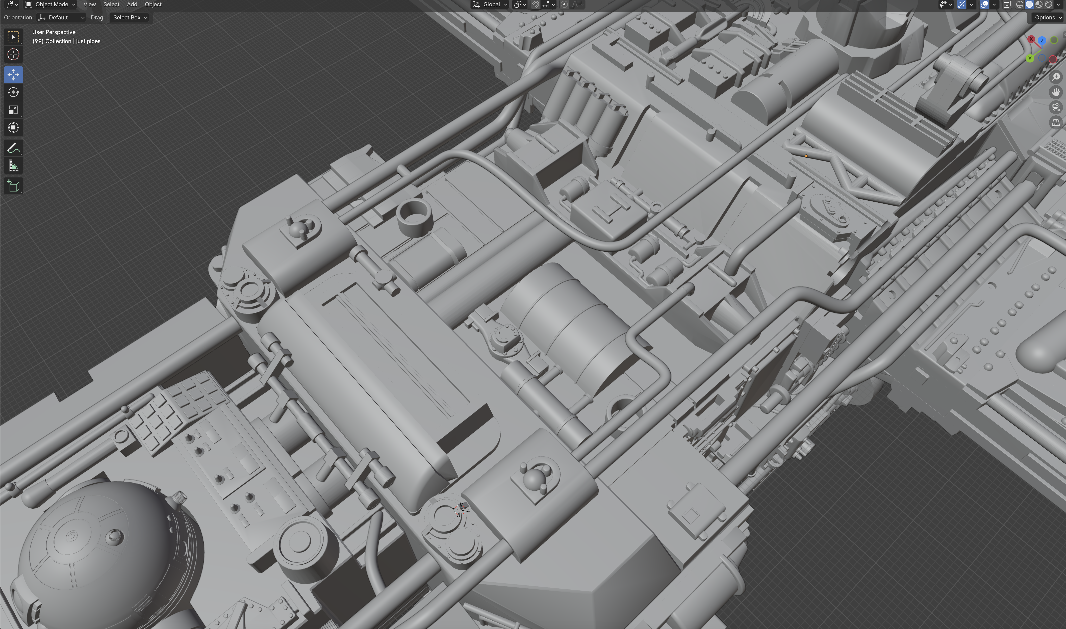Select the Transform tool
1066x629 pixels.
pos(13,127)
